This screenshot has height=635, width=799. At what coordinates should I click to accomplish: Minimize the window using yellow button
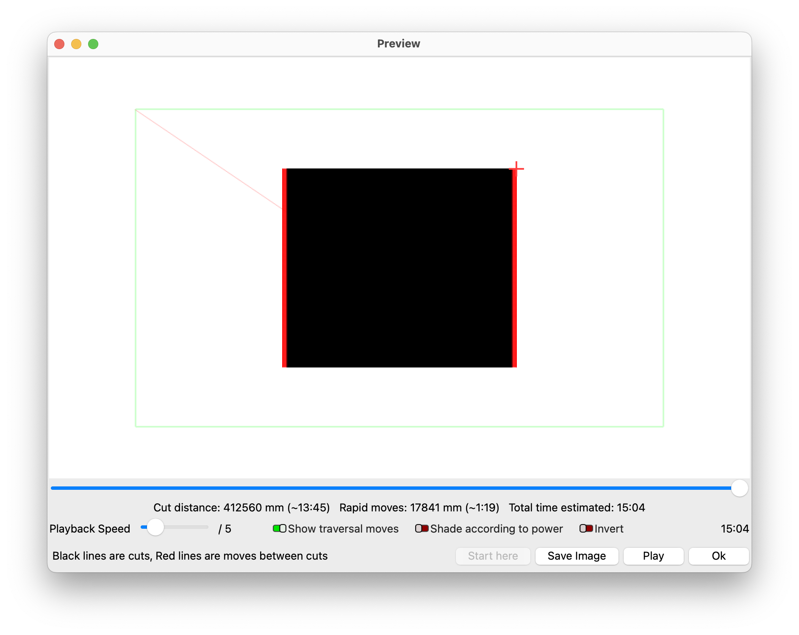(76, 44)
